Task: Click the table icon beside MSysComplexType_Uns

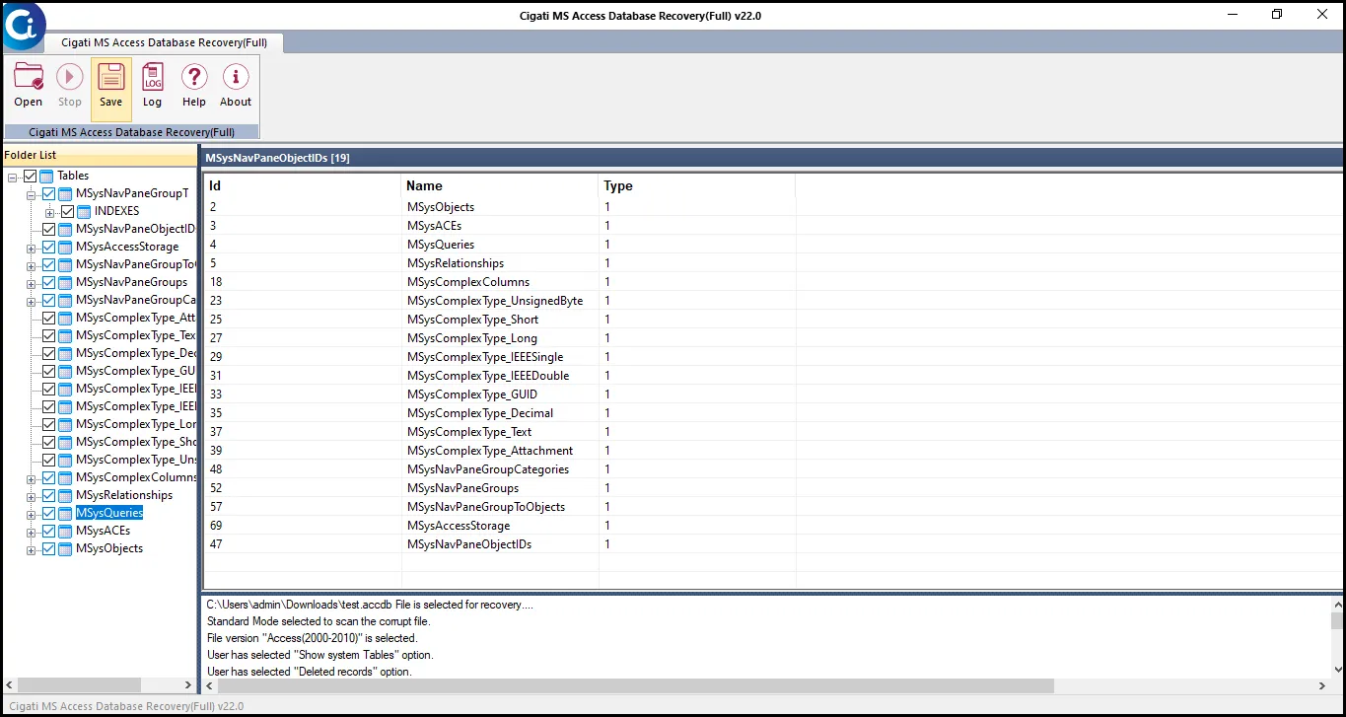Action: (x=65, y=460)
